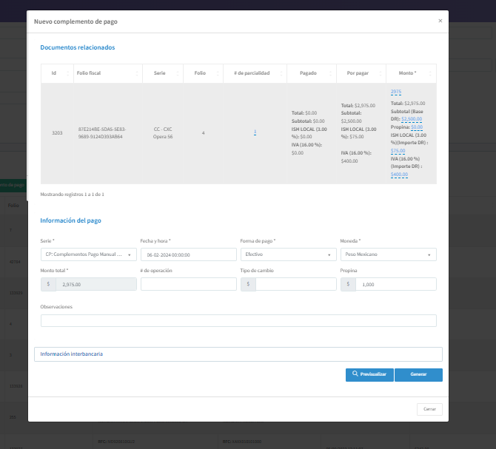Sort table by Id column

click(x=57, y=73)
